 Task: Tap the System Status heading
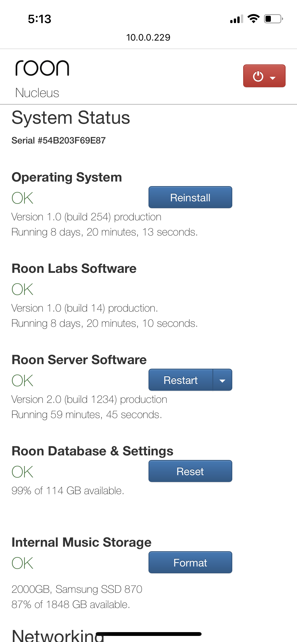point(71,117)
